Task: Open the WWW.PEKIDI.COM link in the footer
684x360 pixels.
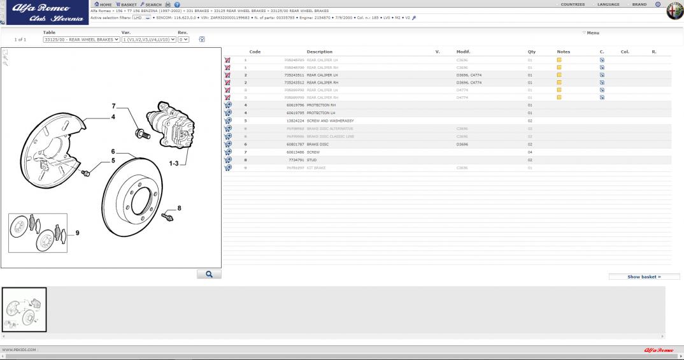Action: pos(19,350)
